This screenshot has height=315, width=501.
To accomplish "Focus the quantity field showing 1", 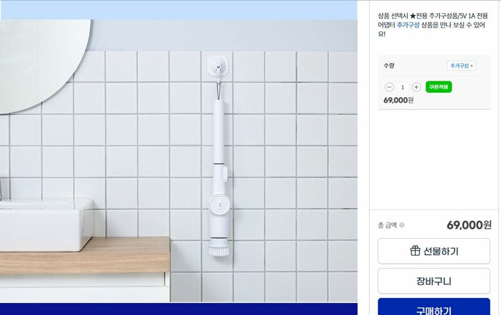I will (403, 87).
